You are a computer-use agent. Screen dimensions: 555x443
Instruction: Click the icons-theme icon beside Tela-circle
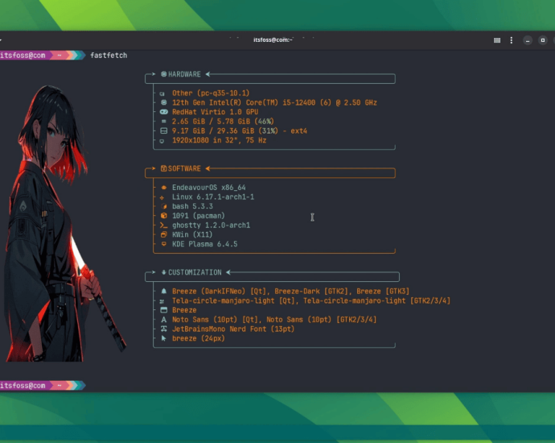click(162, 301)
